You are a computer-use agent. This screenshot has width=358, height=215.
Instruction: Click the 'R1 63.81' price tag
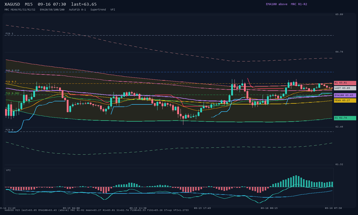[345, 83]
